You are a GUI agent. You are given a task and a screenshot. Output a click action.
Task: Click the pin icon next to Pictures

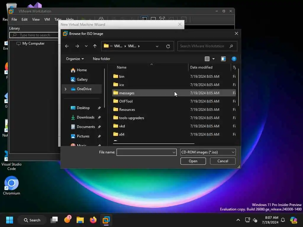tap(99, 136)
